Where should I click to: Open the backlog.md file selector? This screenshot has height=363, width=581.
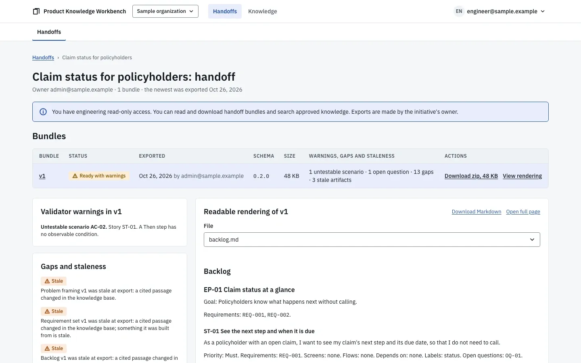[372, 240]
